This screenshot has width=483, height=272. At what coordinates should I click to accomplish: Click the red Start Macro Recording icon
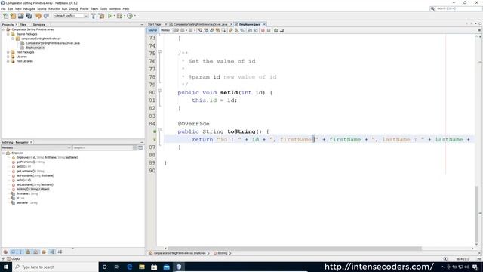pos(263,30)
